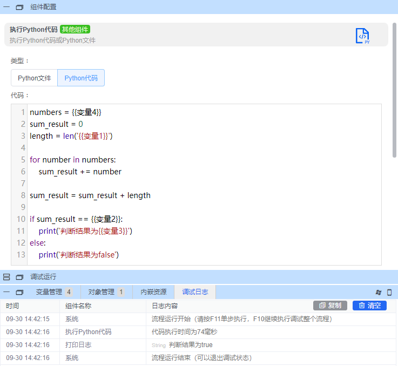The width and height of the screenshot is (398, 366).
Task: Maximize the 组件配置 panel using restore icon
Action: 19,7
